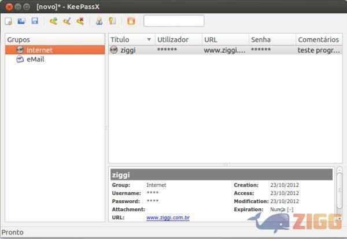Copy username to clipboard via toolbar icon
The height and width of the screenshot is (239, 347).
(x=99, y=21)
